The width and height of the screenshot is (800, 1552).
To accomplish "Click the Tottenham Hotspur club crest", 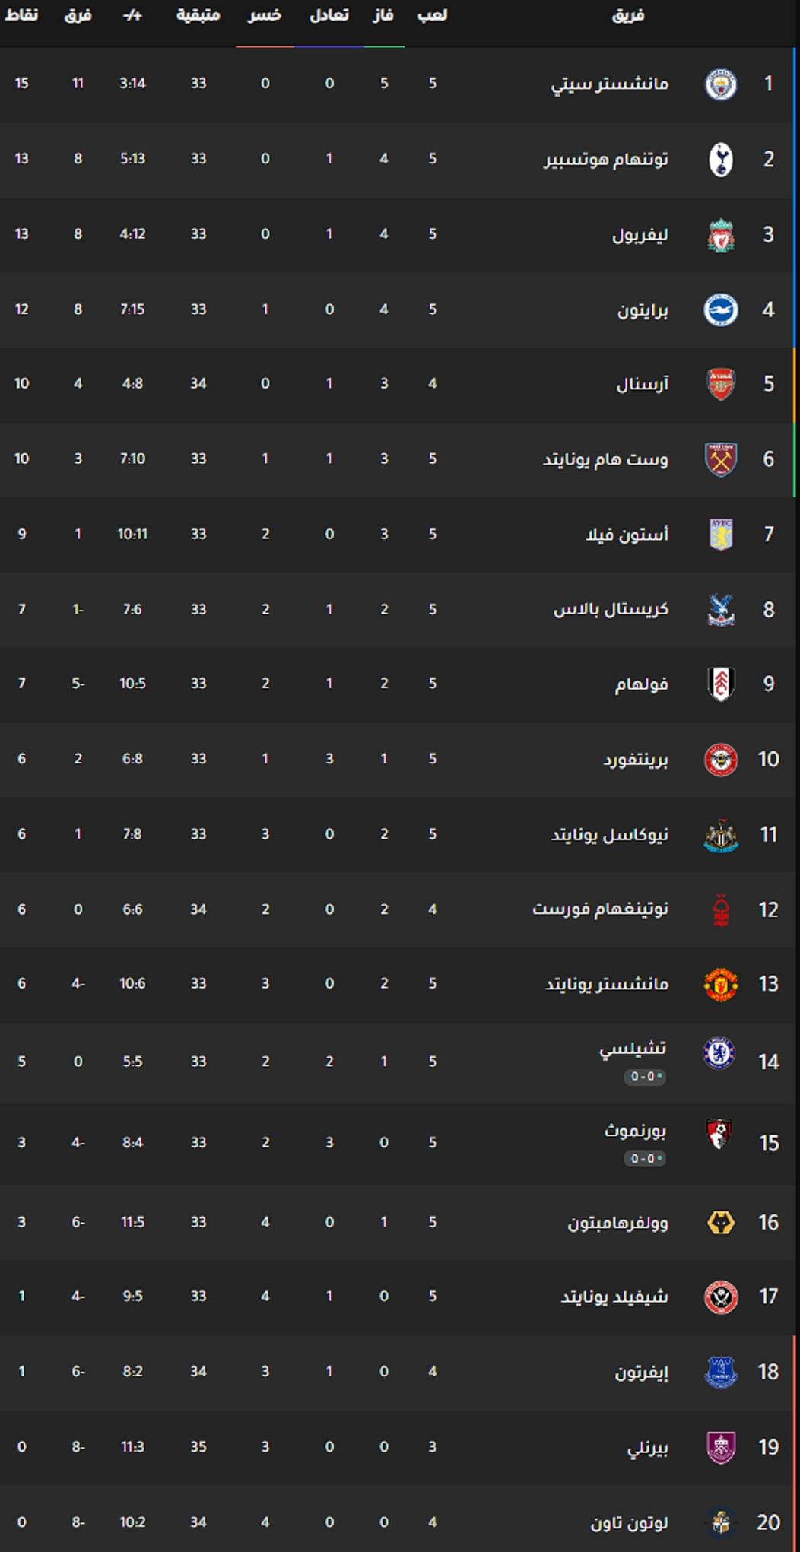I will point(720,159).
